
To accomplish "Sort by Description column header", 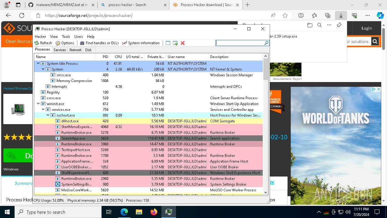I will pyautogui.click(x=236, y=57).
